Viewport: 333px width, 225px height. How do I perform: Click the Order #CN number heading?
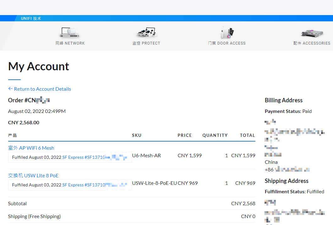[29, 100]
